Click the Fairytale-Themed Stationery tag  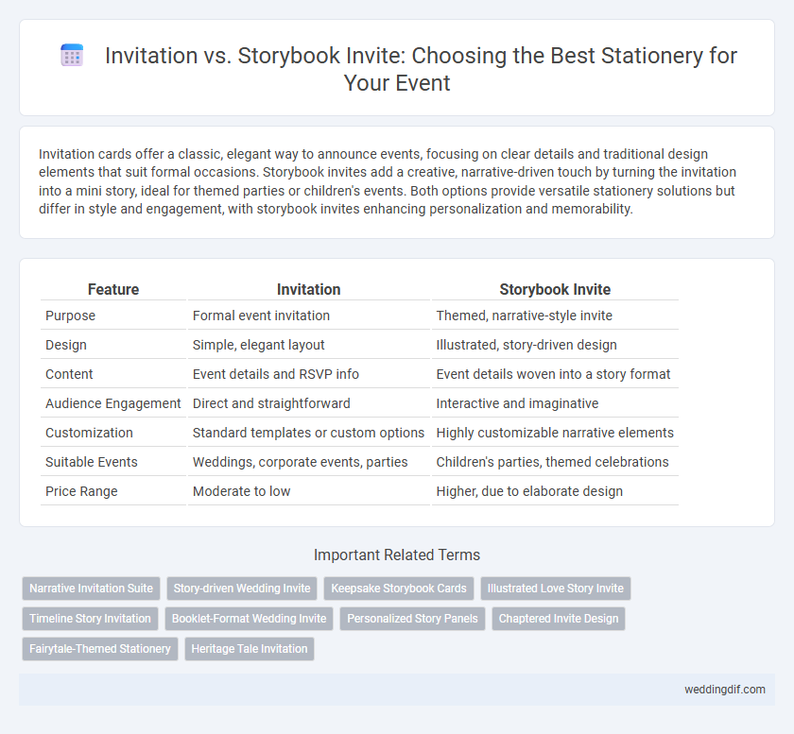tap(100, 649)
